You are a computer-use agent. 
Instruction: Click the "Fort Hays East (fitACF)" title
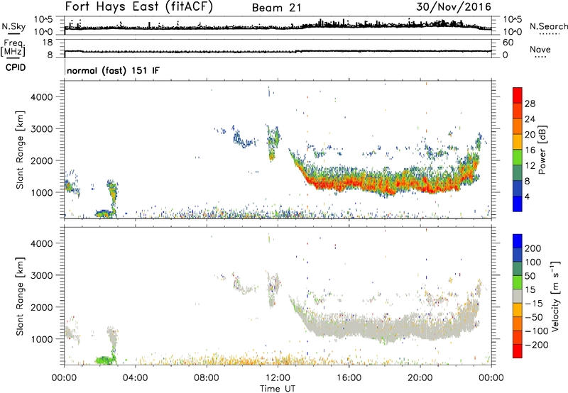coord(139,7)
